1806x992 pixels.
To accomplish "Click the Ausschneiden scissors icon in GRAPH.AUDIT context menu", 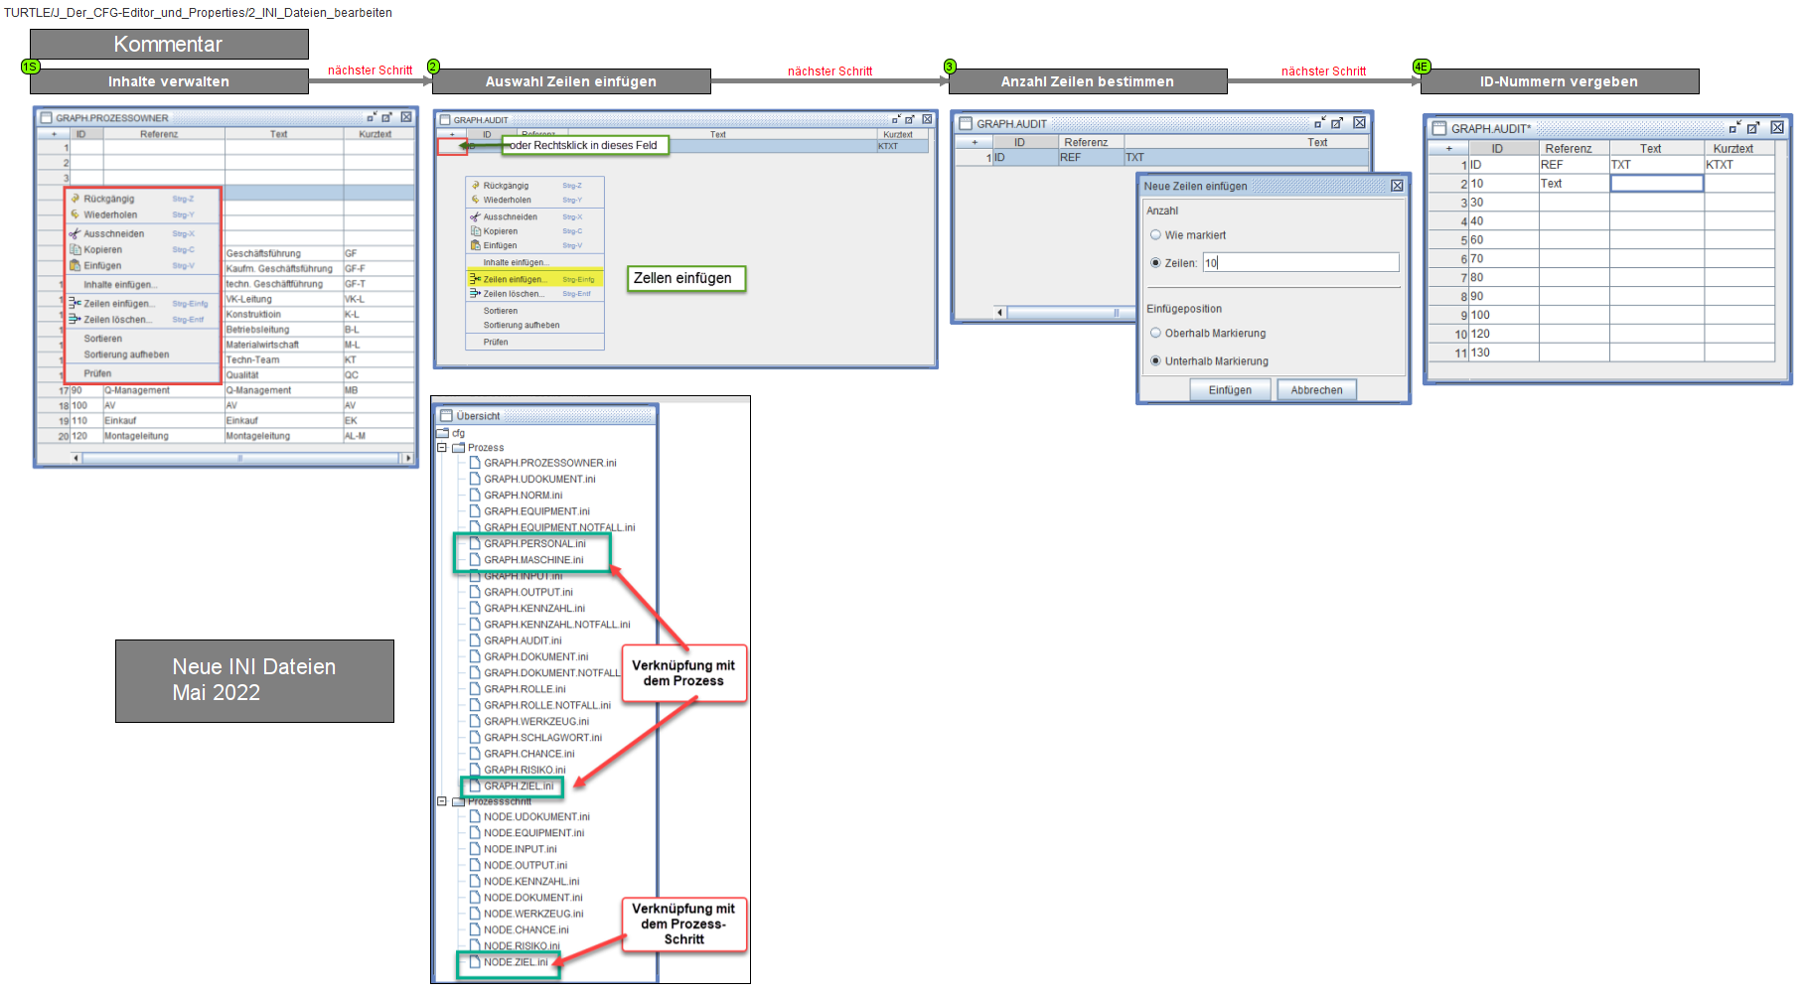I will click(475, 216).
